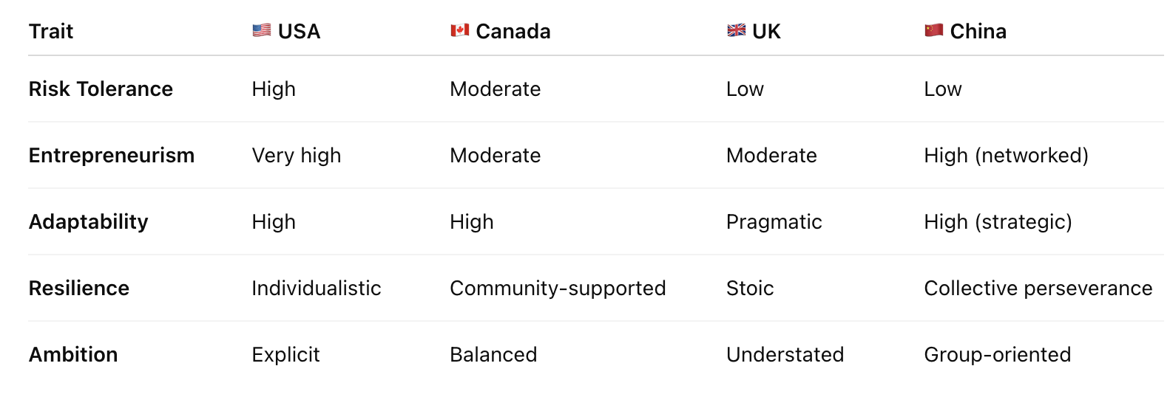Click the 'Group-oriented' cell under China
The width and height of the screenshot is (1170, 397).
(x=997, y=354)
